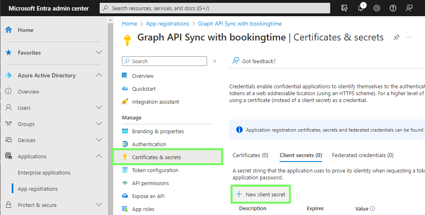Collapse the resource menu with double chevron
Viewport: 425px width, 215px height.
[x=215, y=61]
